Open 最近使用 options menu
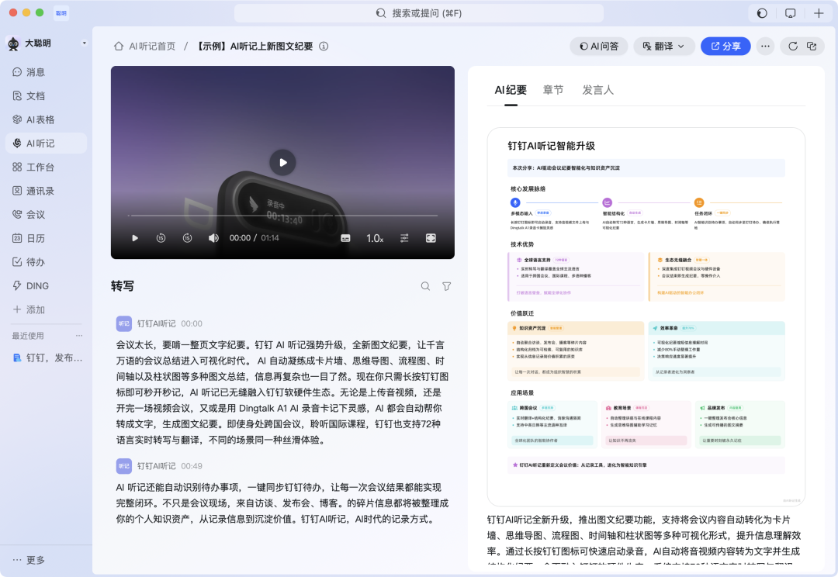 (79, 336)
